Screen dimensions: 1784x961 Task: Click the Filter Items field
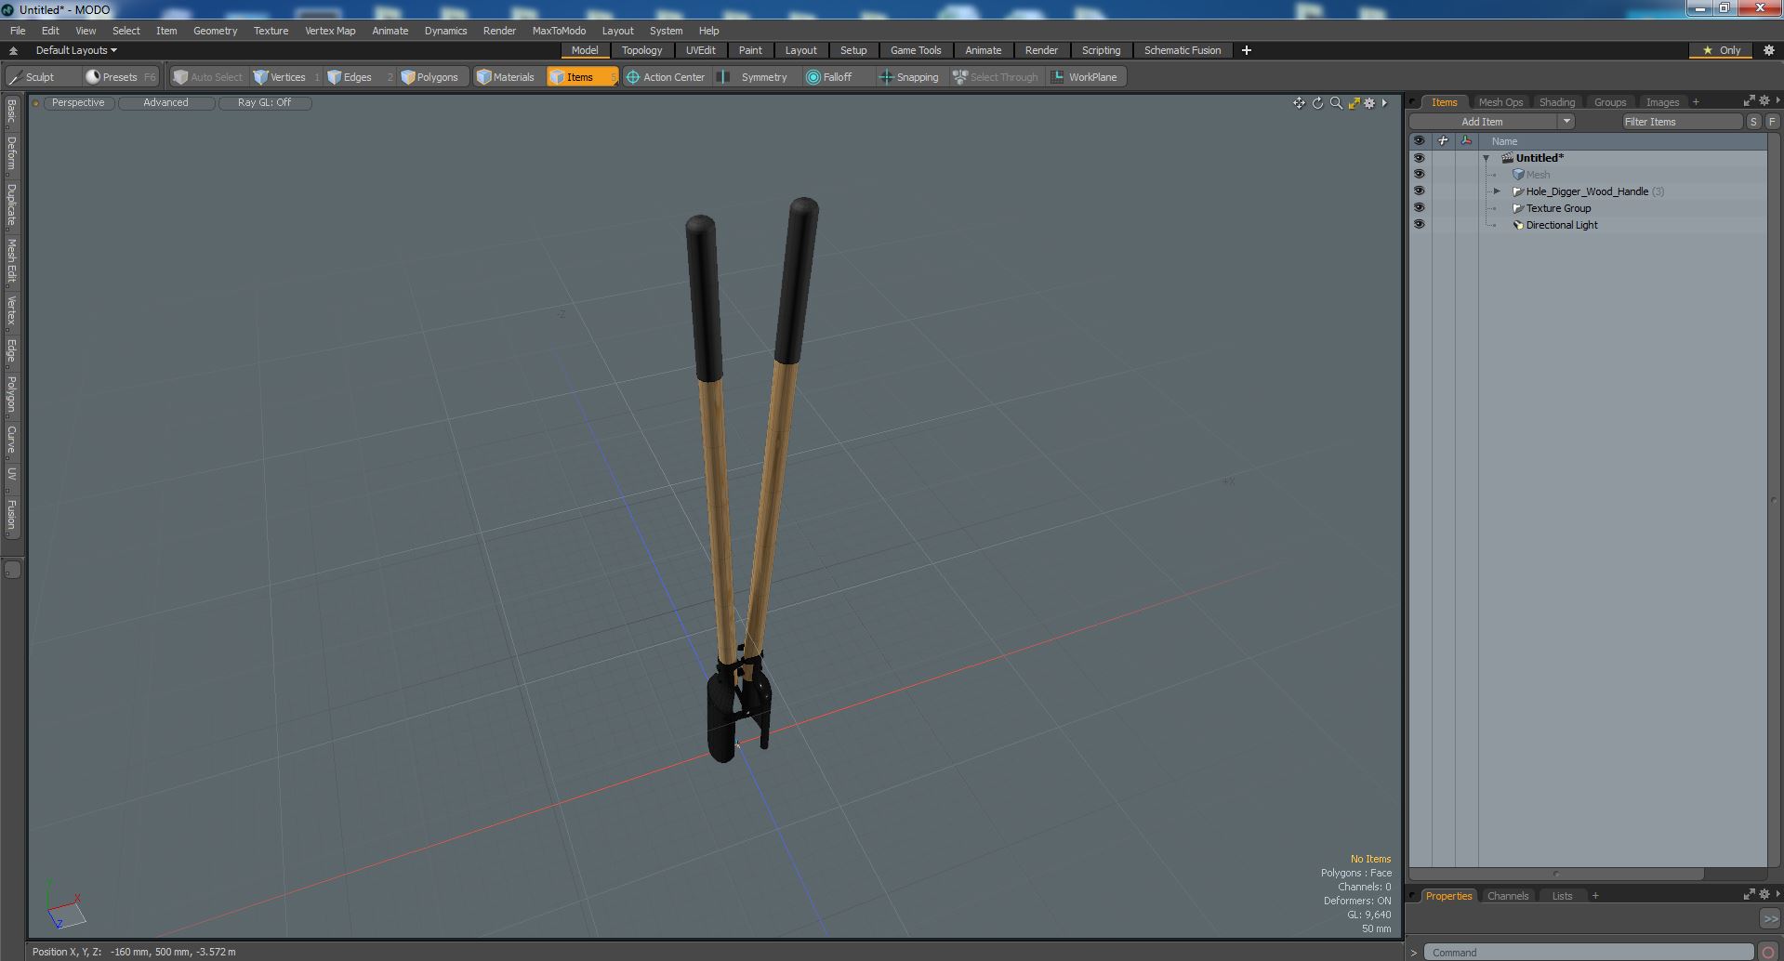[1682, 122]
